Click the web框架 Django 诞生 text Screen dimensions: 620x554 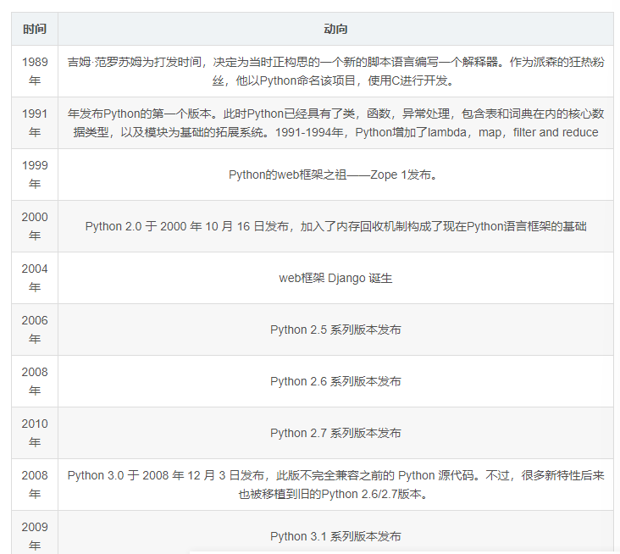click(335, 278)
